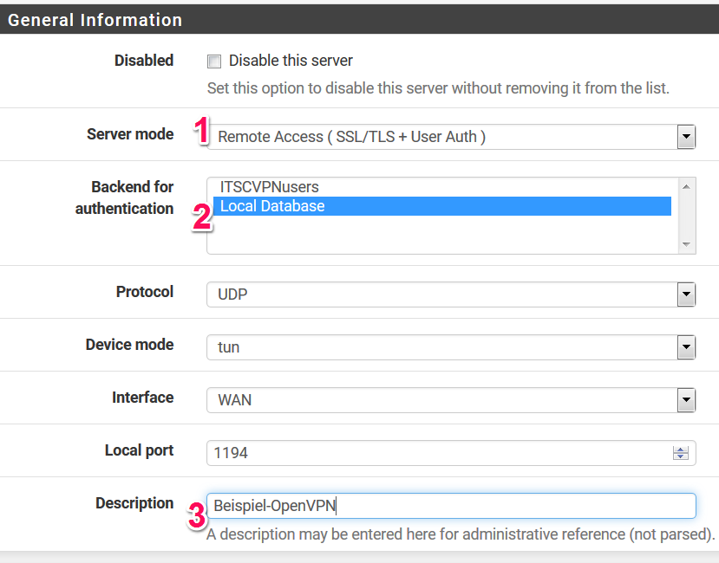Decrease Local port with down spinner
This screenshot has width=719, height=563.
[681, 456]
